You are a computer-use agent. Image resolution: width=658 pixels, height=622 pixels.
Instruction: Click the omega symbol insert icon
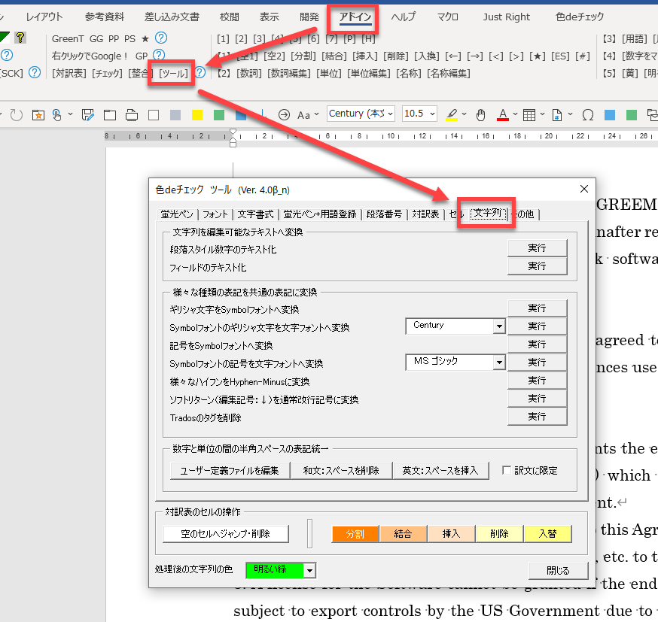pos(587,114)
